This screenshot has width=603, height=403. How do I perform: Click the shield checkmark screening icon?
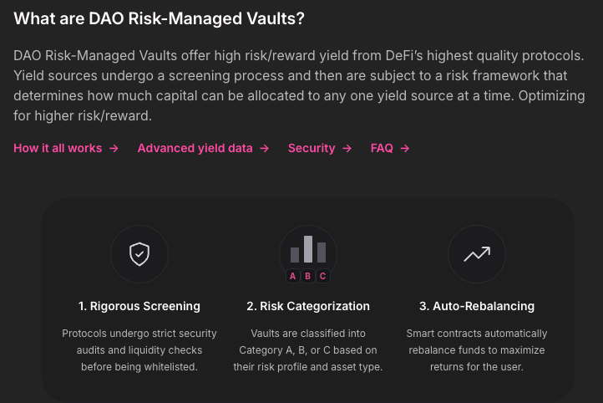point(139,254)
